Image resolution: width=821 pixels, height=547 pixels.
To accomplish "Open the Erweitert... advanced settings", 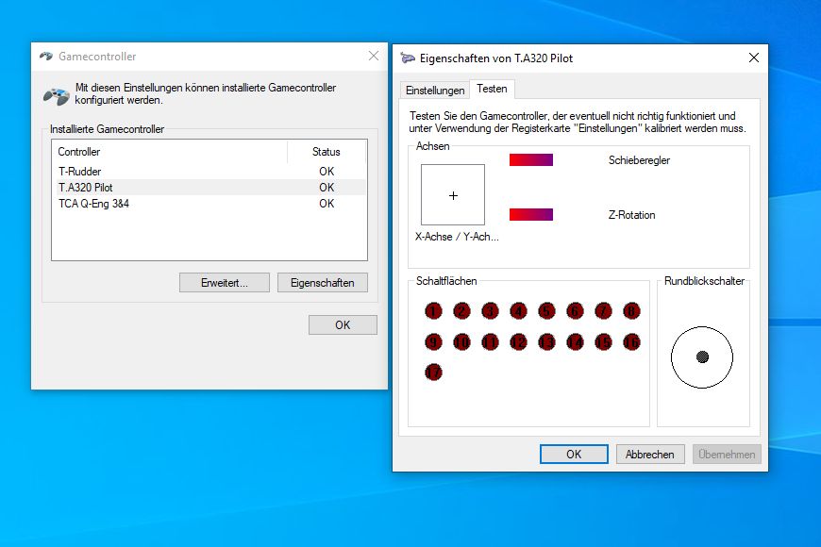I will point(224,283).
